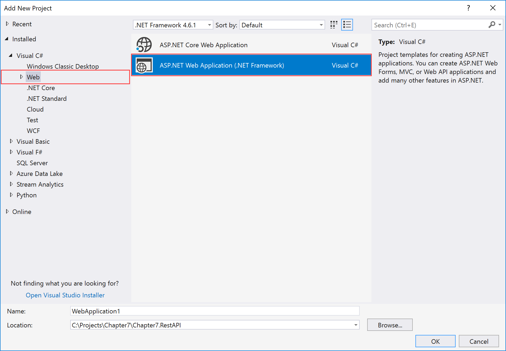Select the Test category
Viewport: 506px width, 351px height.
pos(32,120)
